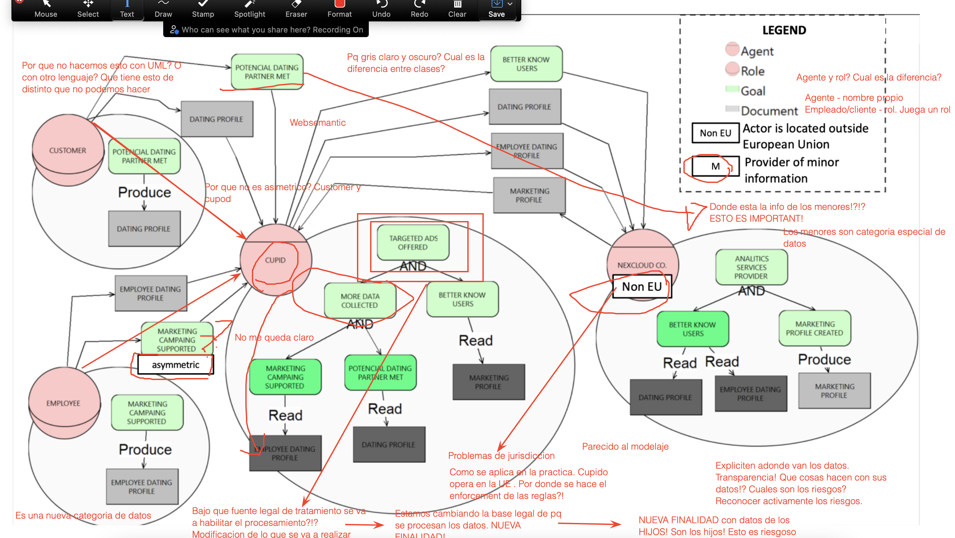Click the TARGETED ADS OFFERED goal
Image resolution: width=955 pixels, height=538 pixels.
click(413, 242)
